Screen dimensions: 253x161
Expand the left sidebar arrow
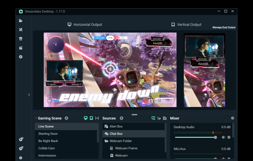tap(29, 95)
